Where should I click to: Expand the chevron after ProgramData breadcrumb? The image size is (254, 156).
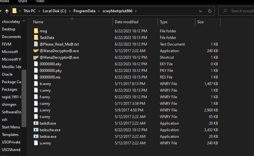coord(99,11)
